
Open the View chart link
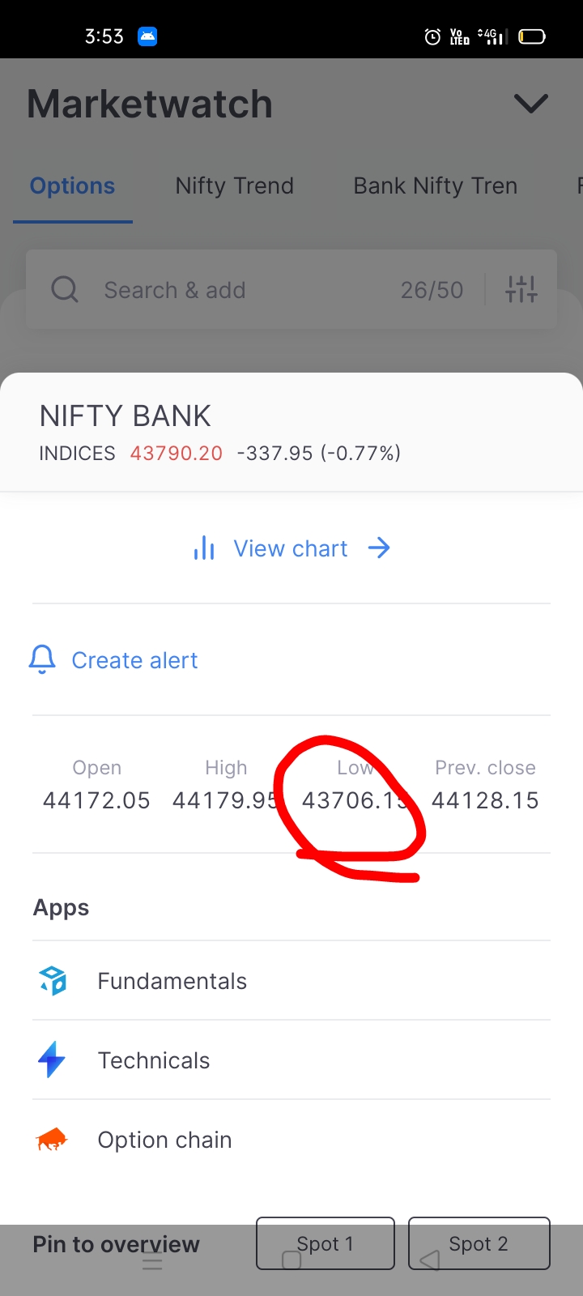[291, 548]
